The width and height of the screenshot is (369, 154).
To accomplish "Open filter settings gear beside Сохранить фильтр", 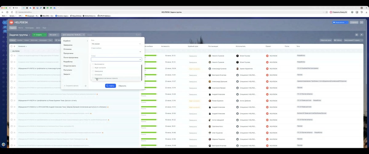I will point(85,86).
